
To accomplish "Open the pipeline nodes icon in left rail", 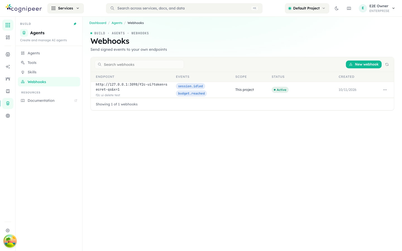I will (8, 79).
